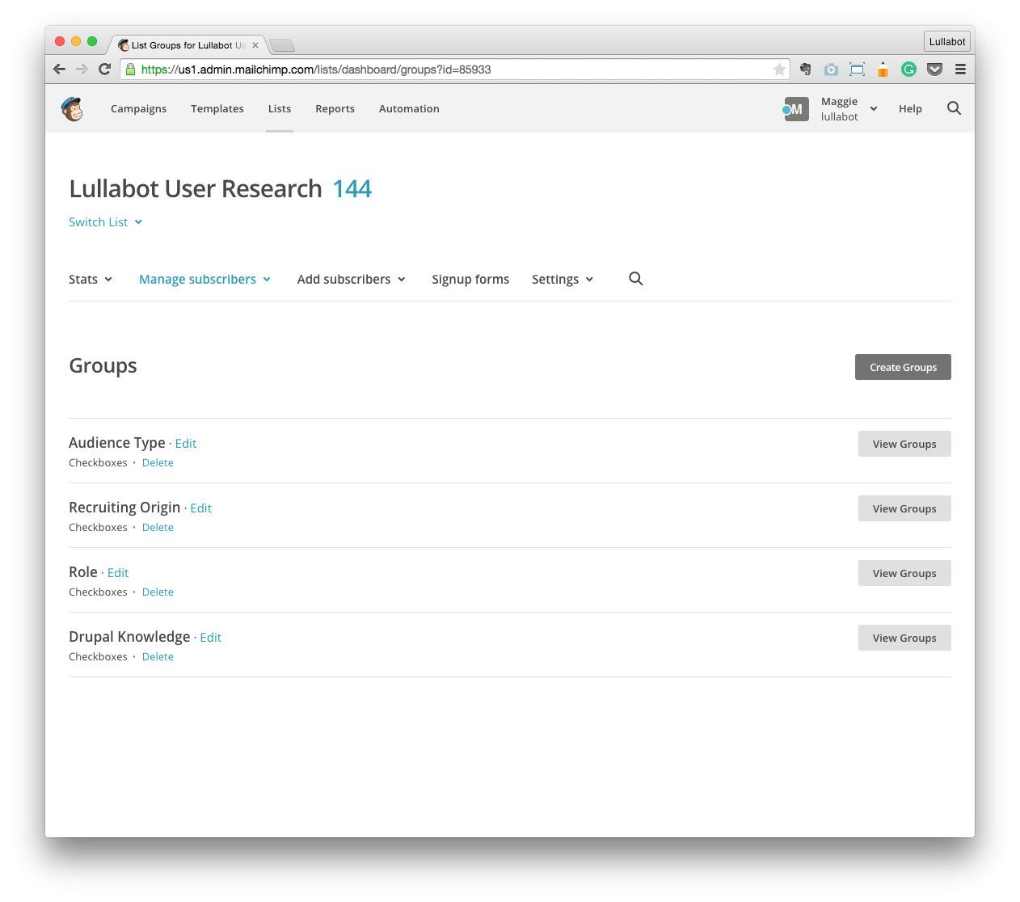1020x902 pixels.
Task: Click the green fullscreen window button
Action: pos(92,41)
